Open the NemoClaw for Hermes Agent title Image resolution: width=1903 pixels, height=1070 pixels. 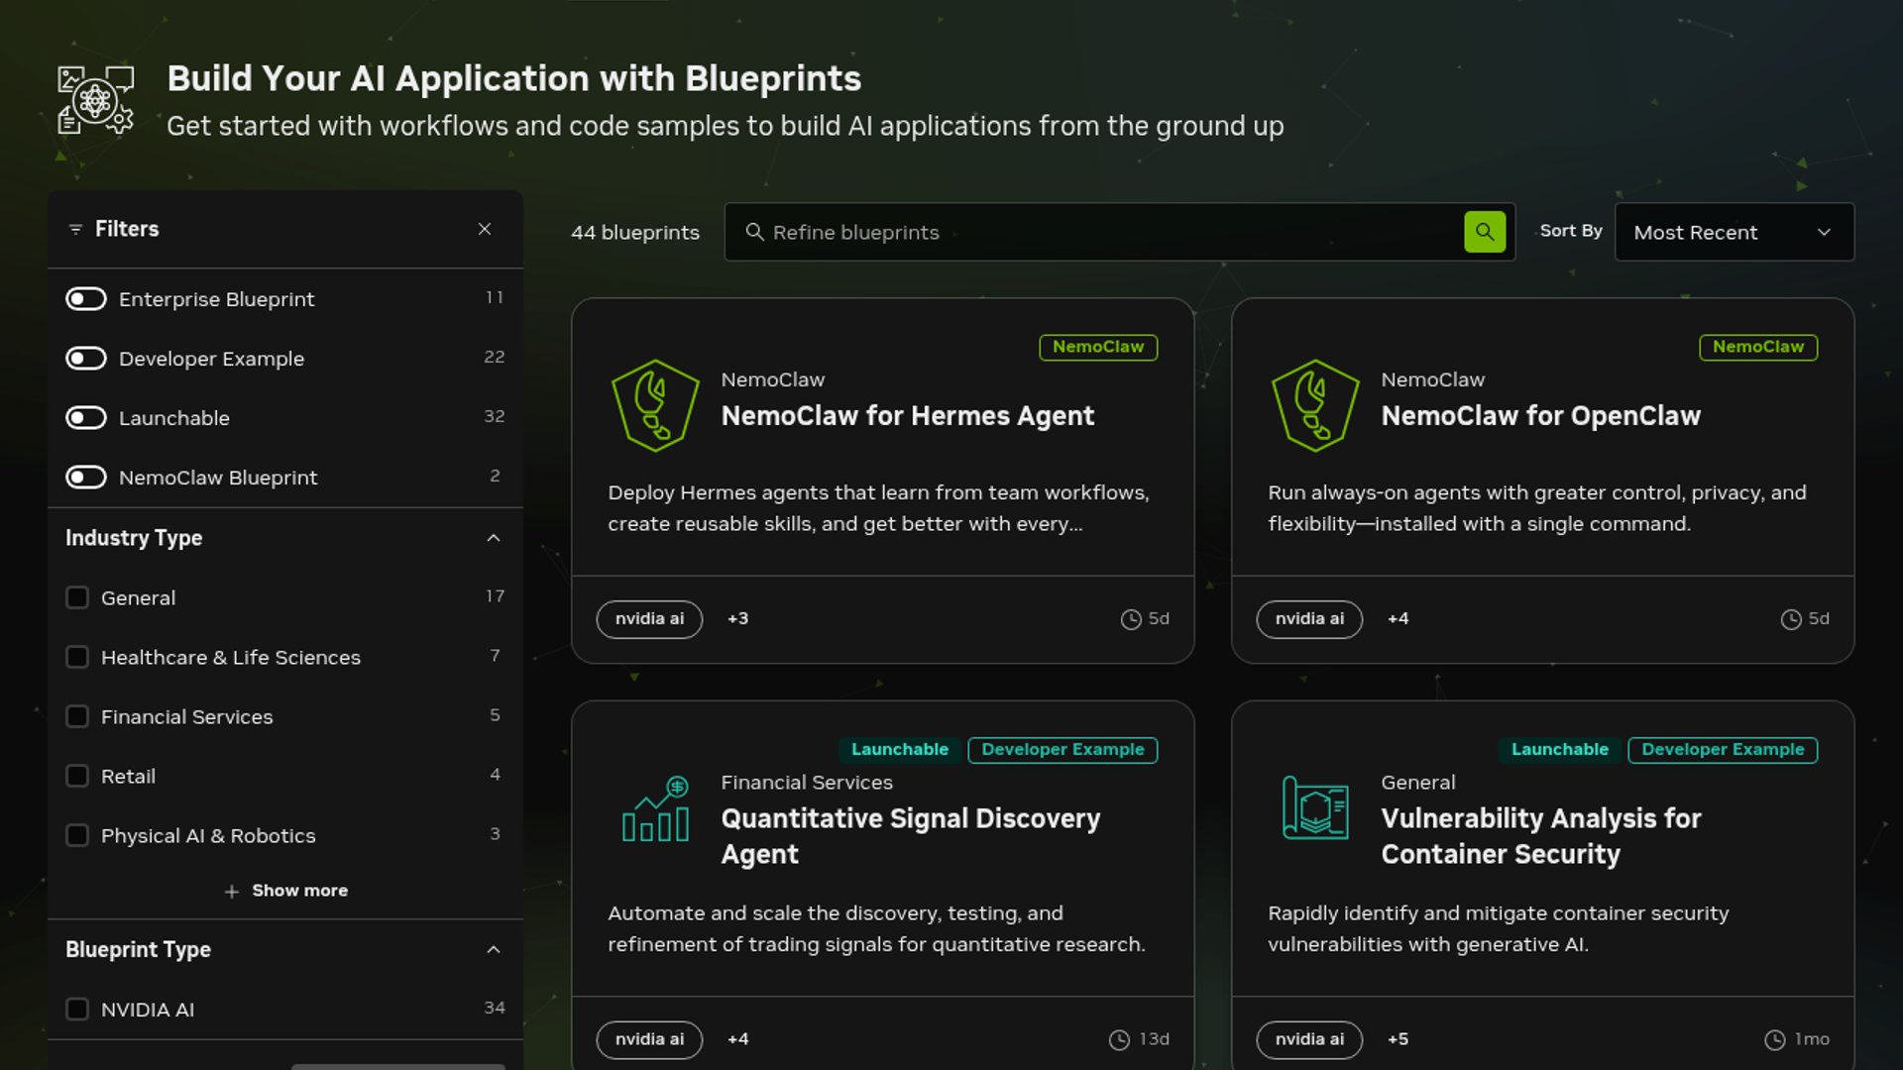pyautogui.click(x=908, y=416)
